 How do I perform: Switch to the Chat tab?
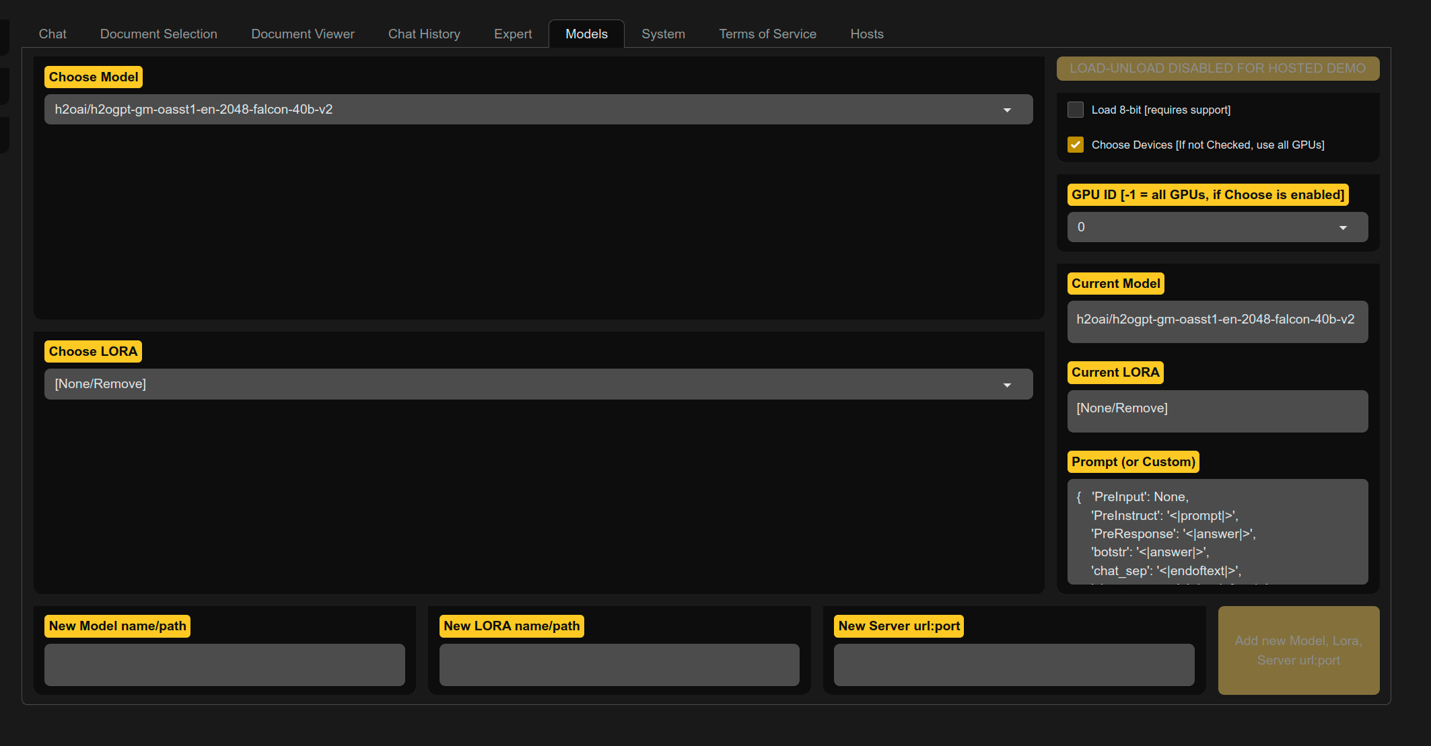53,34
